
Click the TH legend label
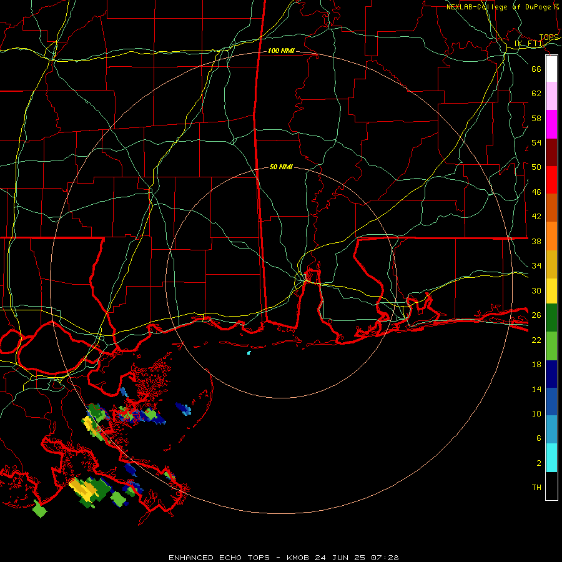[x=536, y=488]
